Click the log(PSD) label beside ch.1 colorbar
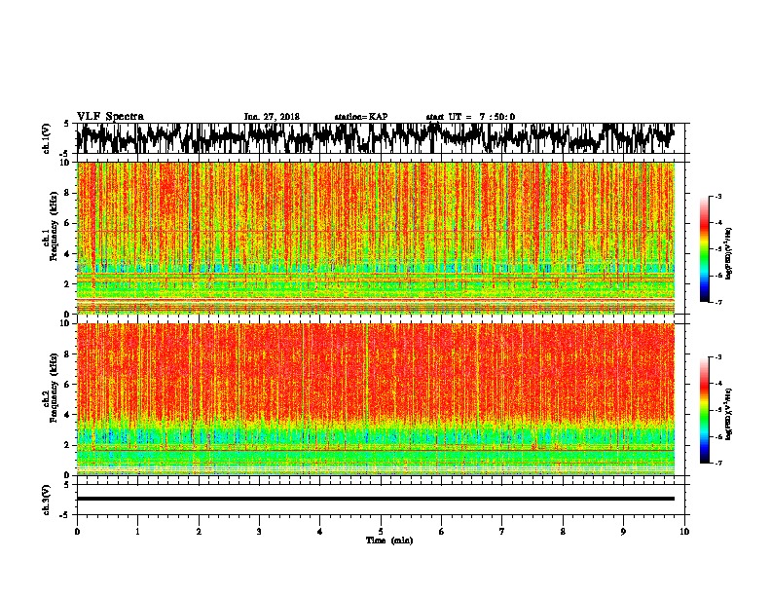 729,254
